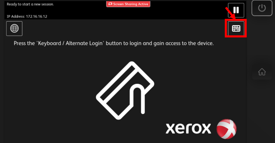The height and width of the screenshot is (143, 275).
Task: Click the Screen Sharing Active badge
Action: [x=128, y=4]
